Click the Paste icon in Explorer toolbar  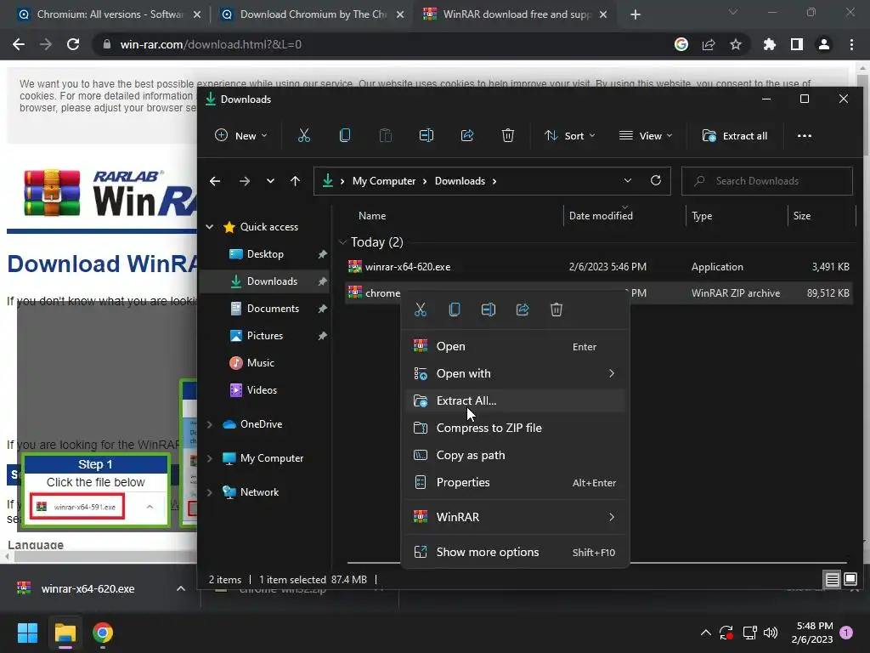click(x=386, y=135)
